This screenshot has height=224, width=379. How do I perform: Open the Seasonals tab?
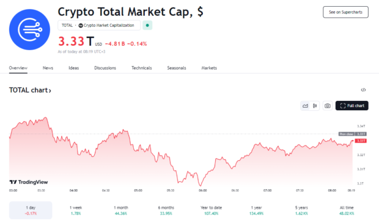(x=177, y=68)
